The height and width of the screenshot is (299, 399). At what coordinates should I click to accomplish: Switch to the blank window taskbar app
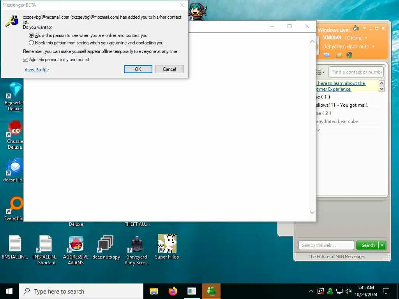192,291
